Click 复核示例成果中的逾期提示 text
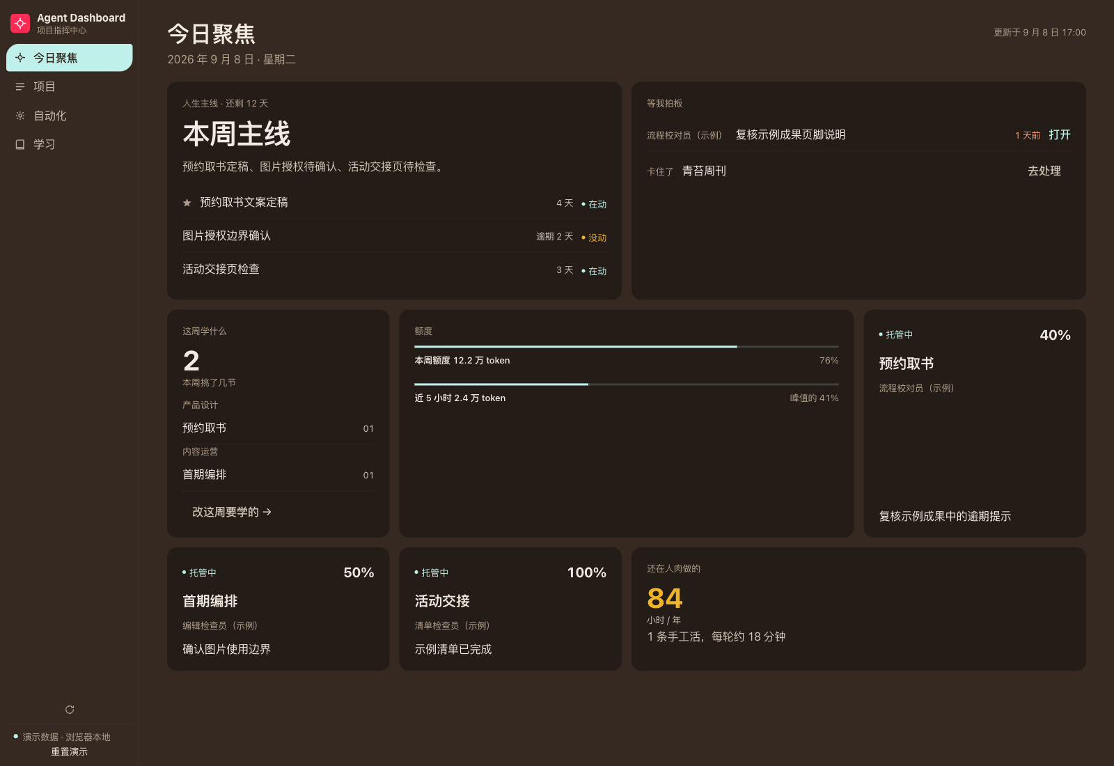This screenshot has height=766, width=1114. [945, 516]
